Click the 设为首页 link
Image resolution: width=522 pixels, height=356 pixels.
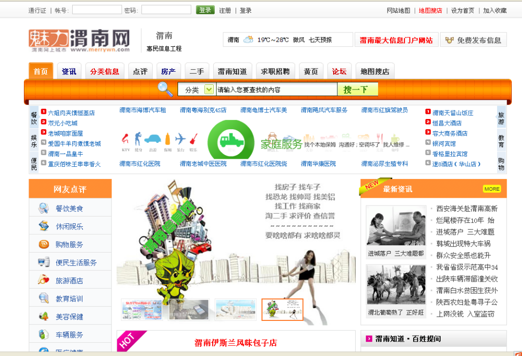tap(462, 10)
